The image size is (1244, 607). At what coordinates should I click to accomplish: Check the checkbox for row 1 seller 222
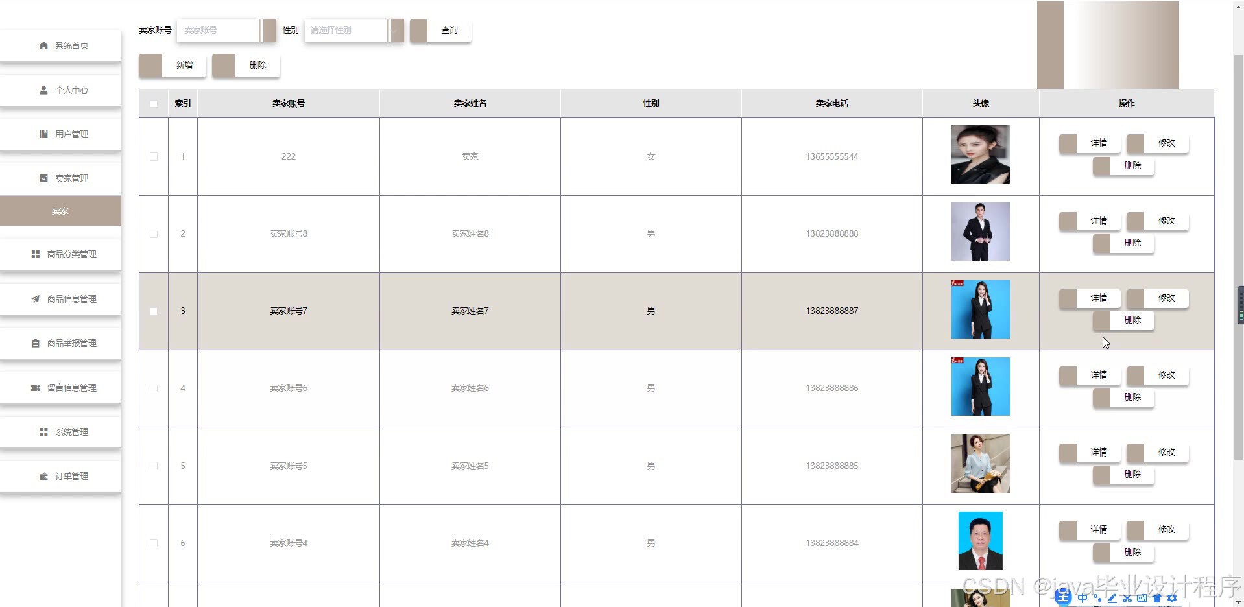pyautogui.click(x=154, y=157)
